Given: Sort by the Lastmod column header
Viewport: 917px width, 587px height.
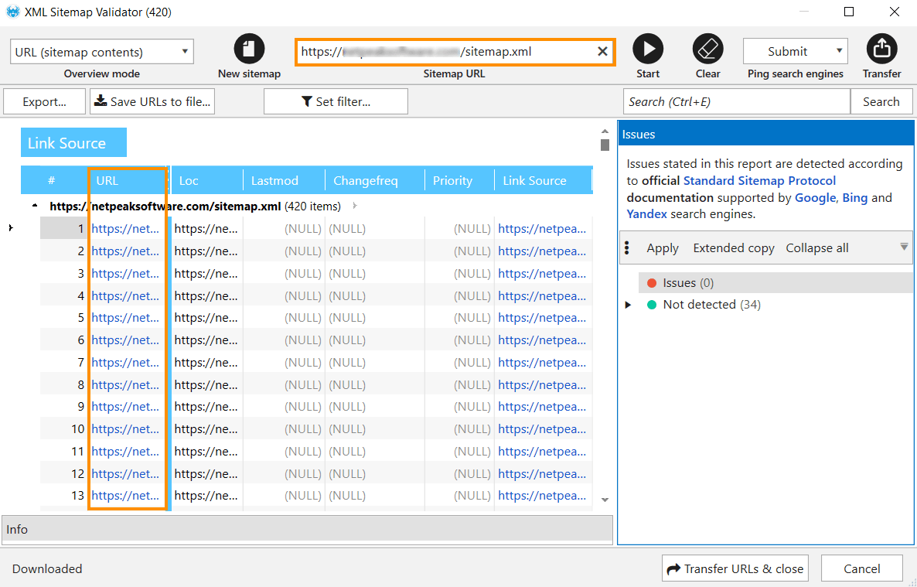Looking at the screenshot, I should point(284,180).
